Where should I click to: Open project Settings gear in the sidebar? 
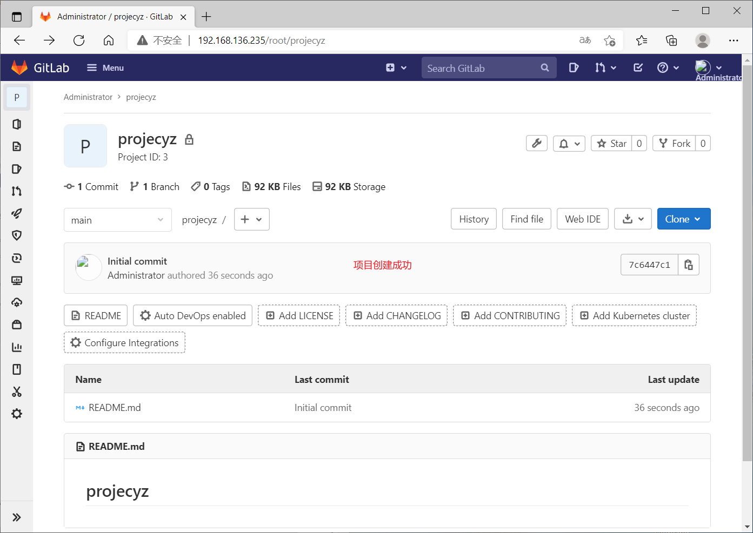point(17,414)
